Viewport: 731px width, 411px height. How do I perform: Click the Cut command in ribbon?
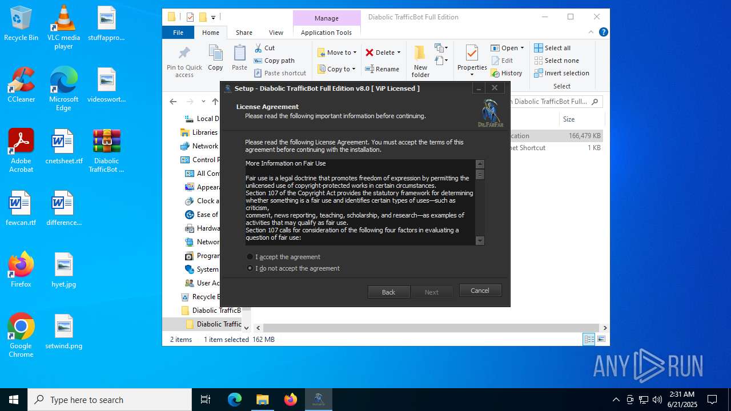click(x=265, y=48)
